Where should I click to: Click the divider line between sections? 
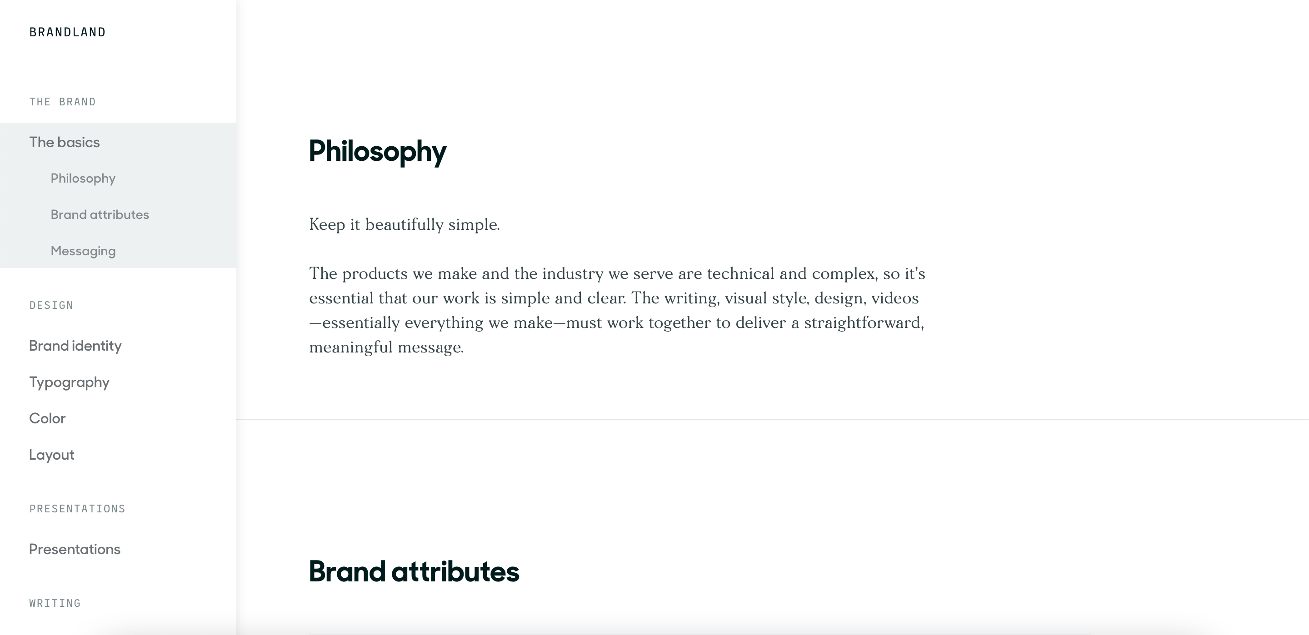pos(772,419)
